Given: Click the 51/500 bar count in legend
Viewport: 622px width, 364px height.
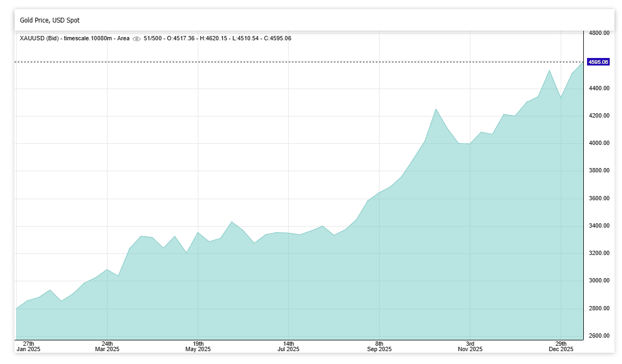Looking at the screenshot, I should coord(152,39).
